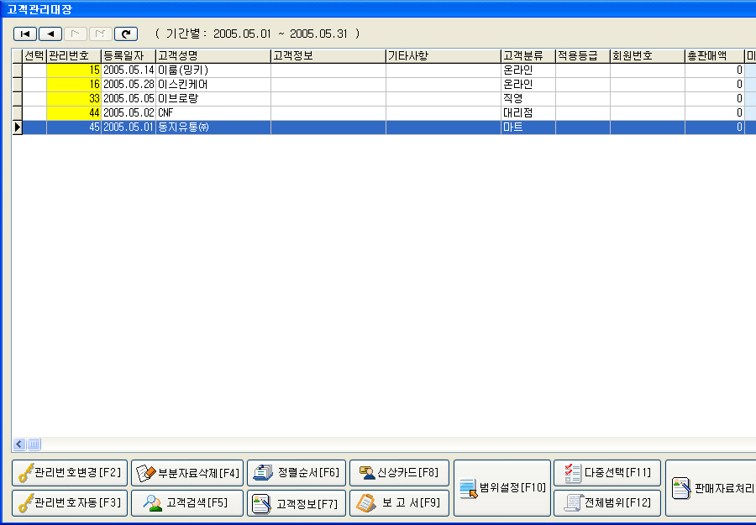The image size is (756, 525).
Task: Click 전체범위[F12] full range
Action: (x=607, y=503)
